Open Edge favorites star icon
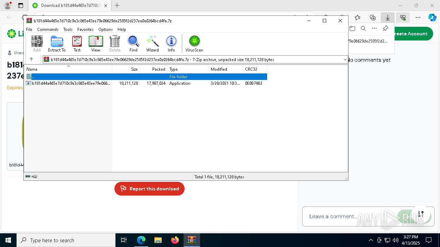The image size is (440, 247). 357,17
